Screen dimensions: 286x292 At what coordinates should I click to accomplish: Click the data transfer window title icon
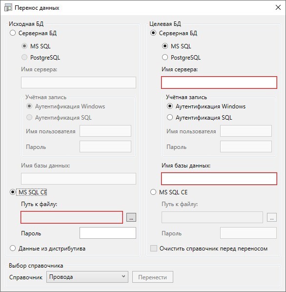tap(8, 8)
